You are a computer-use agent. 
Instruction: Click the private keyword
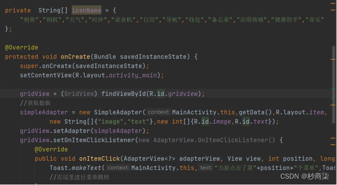click(18, 10)
